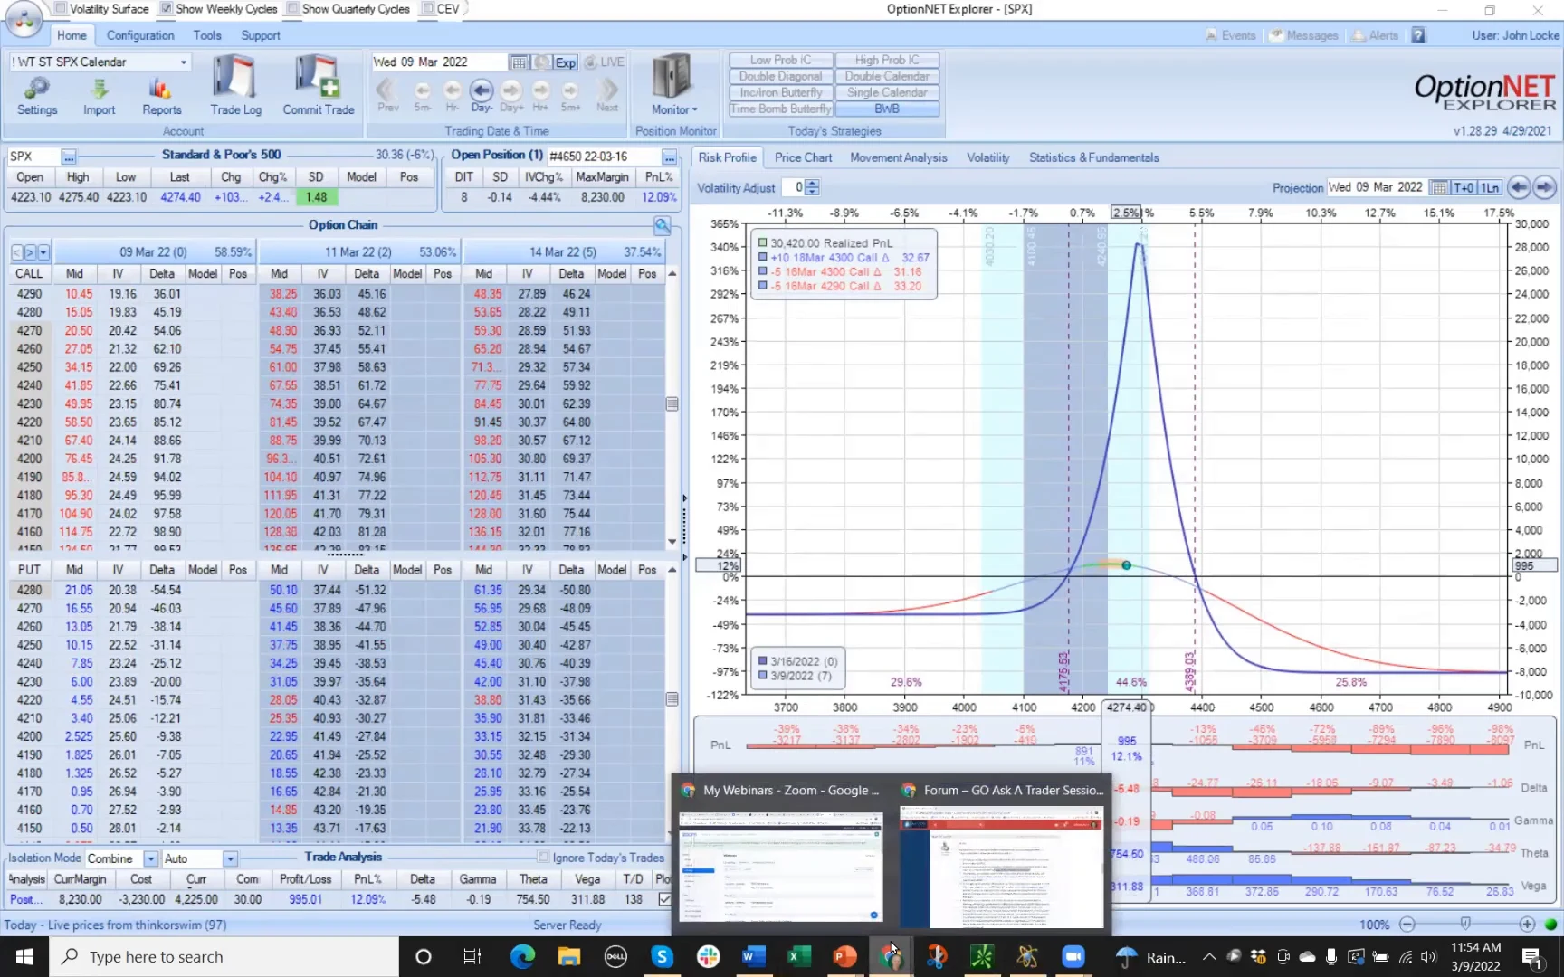
Task: Enable Show Quarterly Cycles checkbox
Action: point(292,9)
